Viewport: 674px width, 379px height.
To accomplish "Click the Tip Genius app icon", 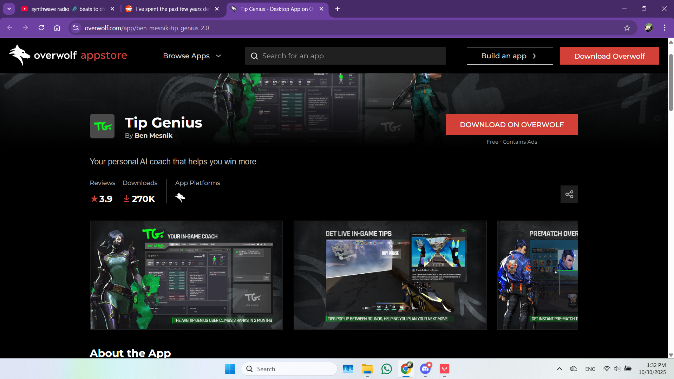I will pos(102,126).
